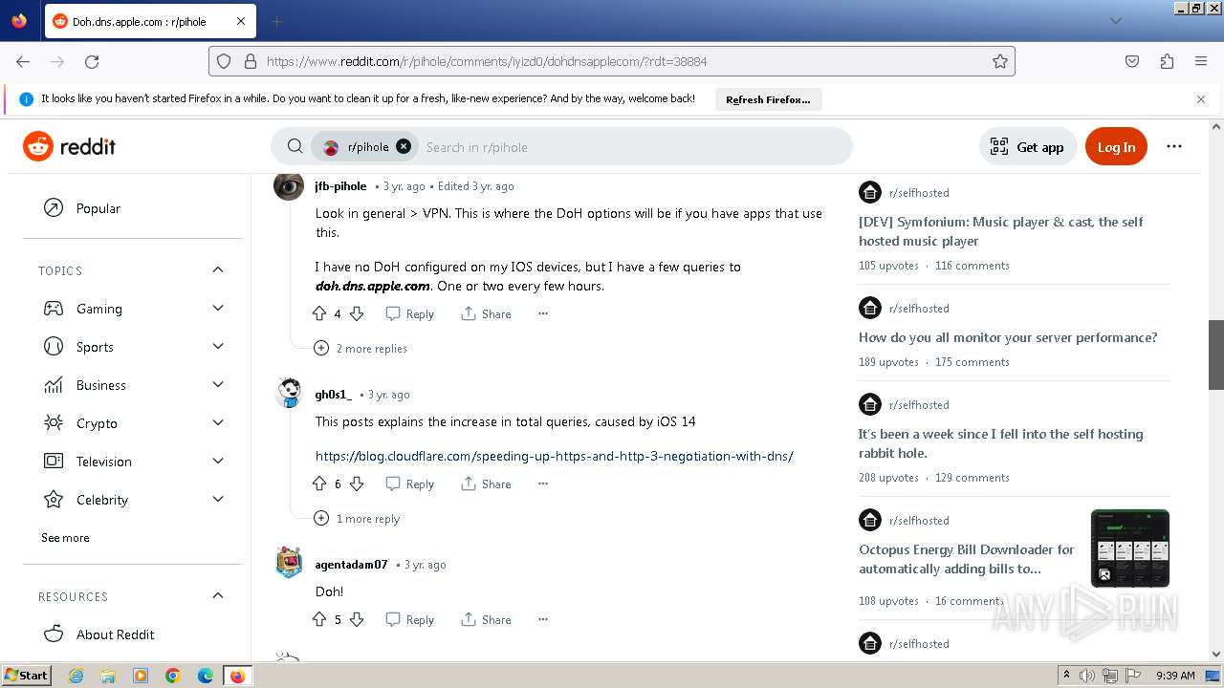This screenshot has height=688, width=1224.
Task: Select the Doh.dns.apple.com browser tab
Action: 149,21
